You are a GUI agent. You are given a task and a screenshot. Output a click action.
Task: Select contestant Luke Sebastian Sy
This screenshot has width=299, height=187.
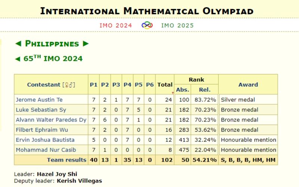pyautogui.click(x=41, y=110)
